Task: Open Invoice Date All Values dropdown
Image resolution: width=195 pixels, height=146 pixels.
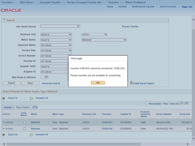Action: [x=56, y=50]
